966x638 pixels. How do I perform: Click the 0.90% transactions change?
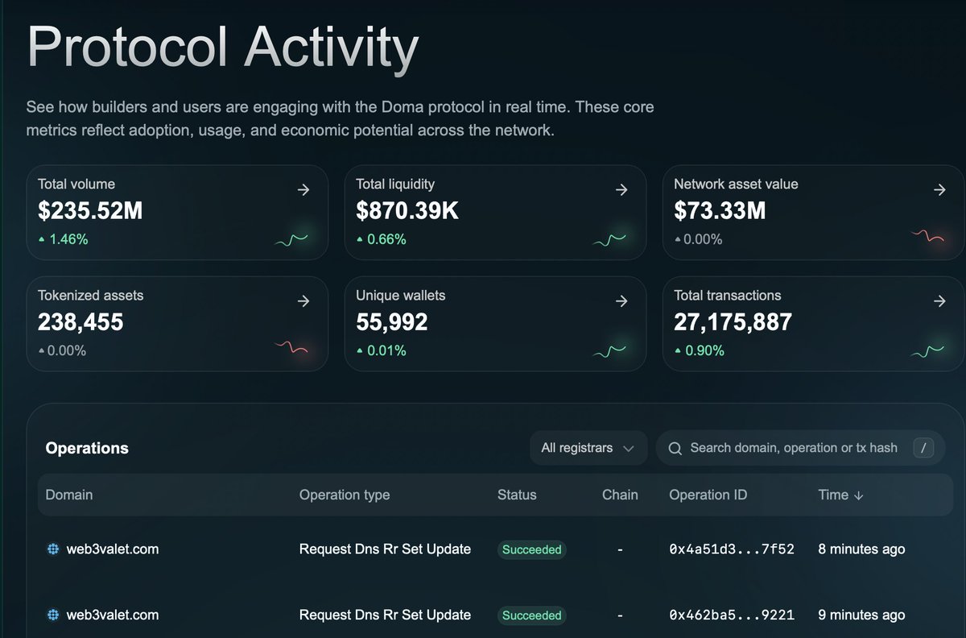click(699, 350)
